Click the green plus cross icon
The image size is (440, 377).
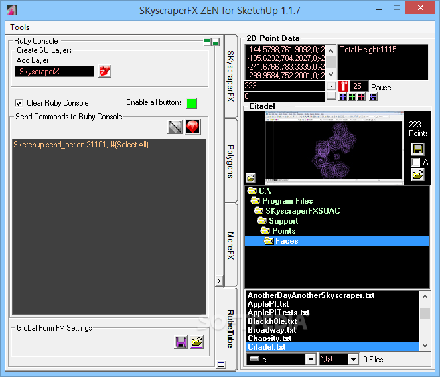(x=352, y=97)
